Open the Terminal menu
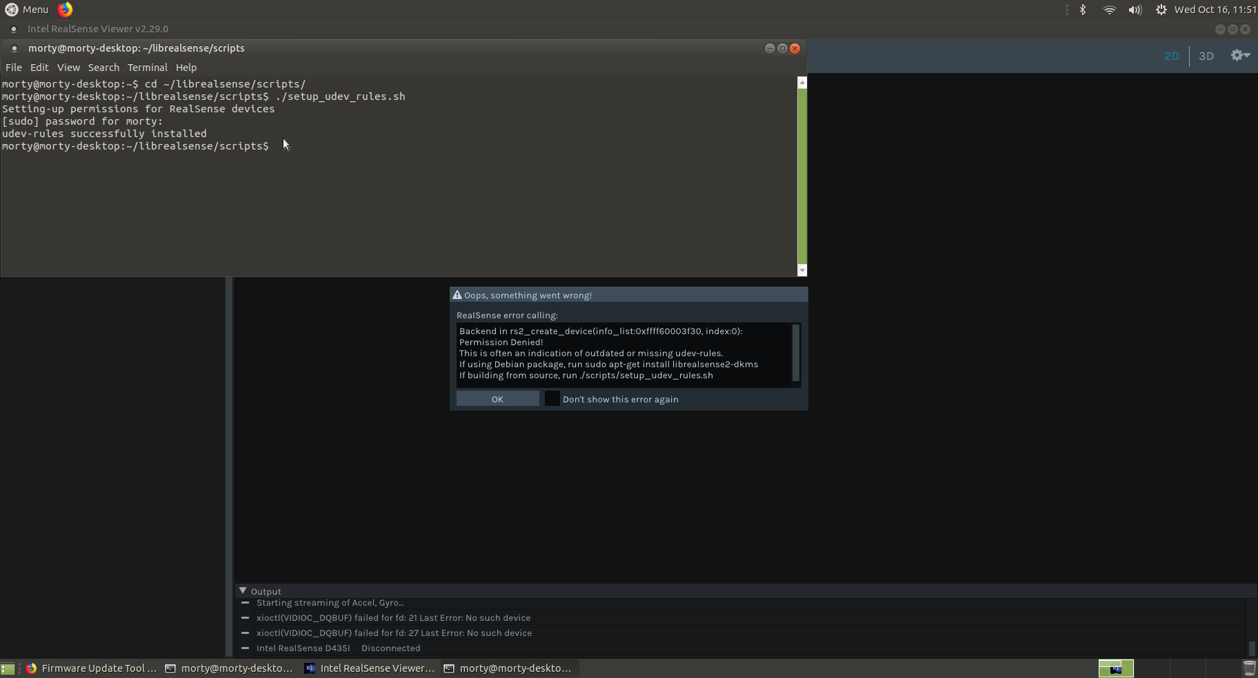The image size is (1258, 678). (147, 67)
